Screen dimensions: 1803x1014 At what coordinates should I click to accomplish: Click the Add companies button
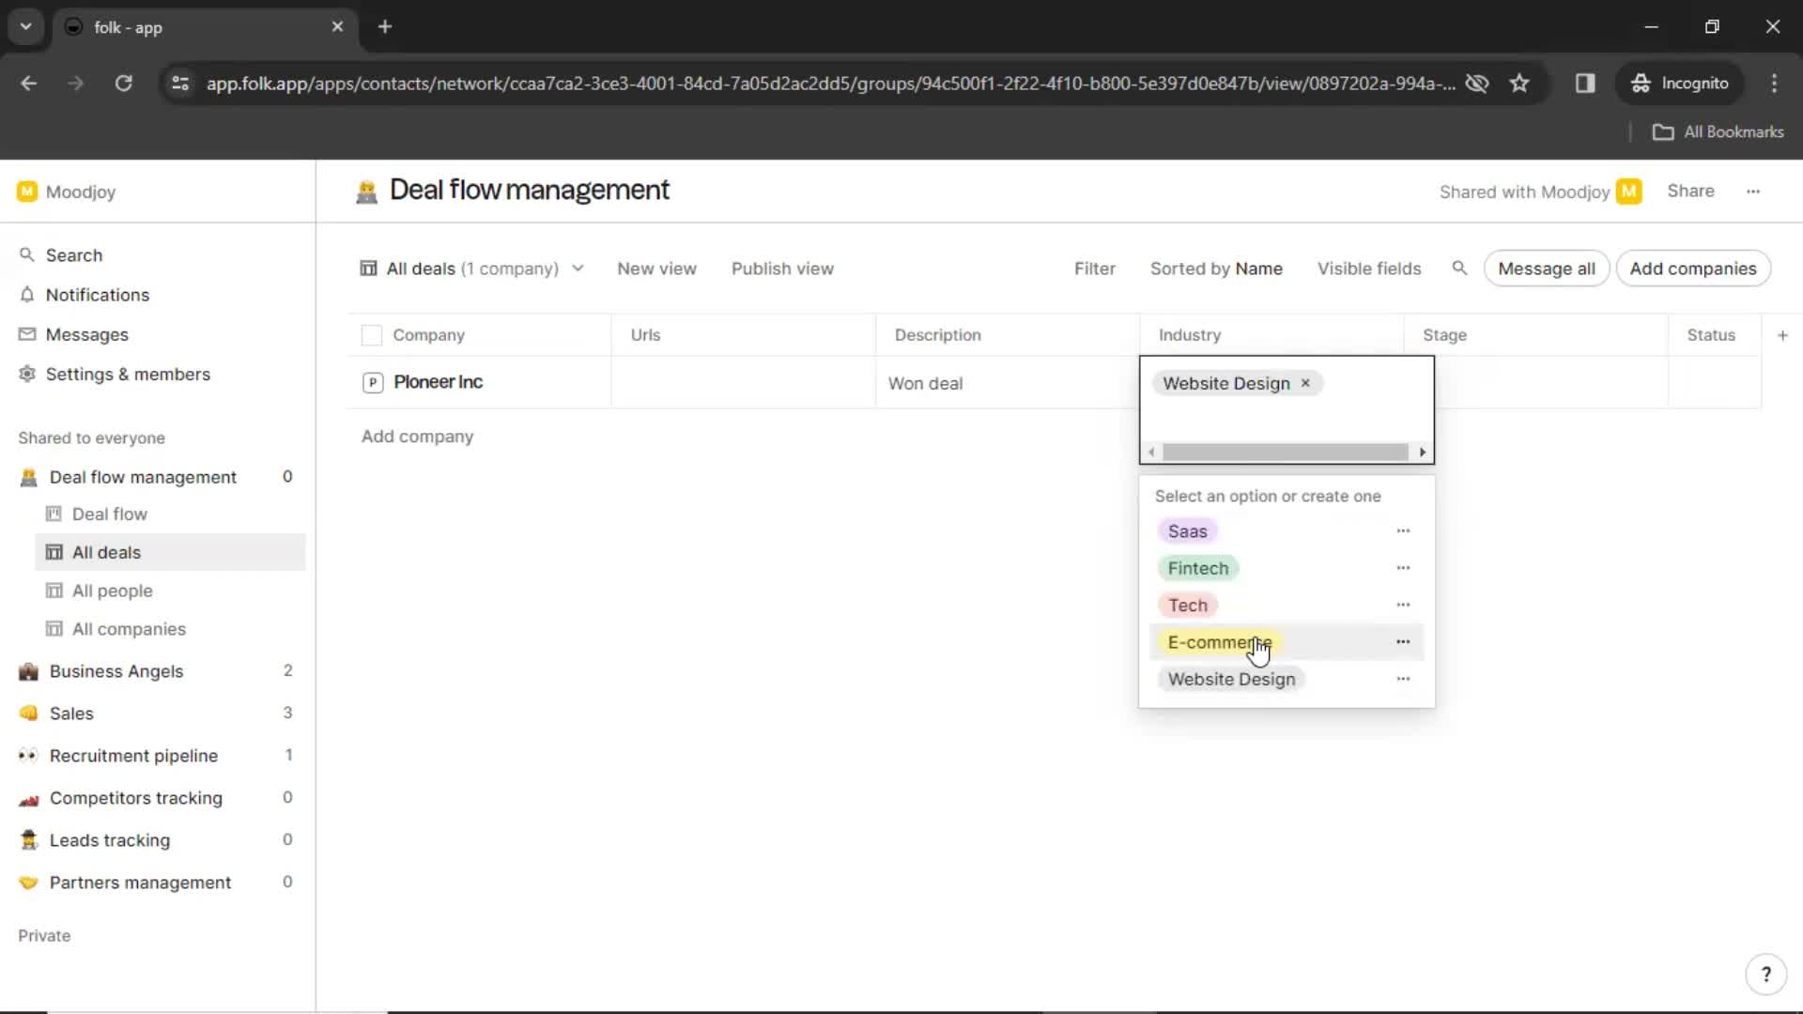1693,269
